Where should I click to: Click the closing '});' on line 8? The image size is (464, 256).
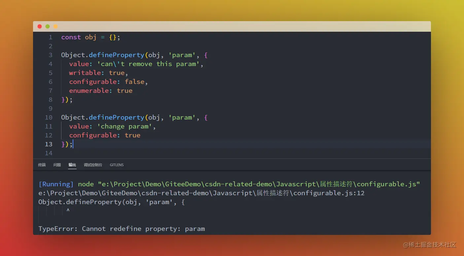click(67, 99)
